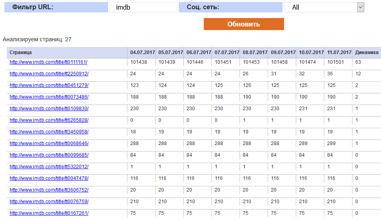Image resolution: width=381 pixels, height=220 pixels.
Task: Open the imdb tt3606752 page link
Action: (x=49, y=190)
